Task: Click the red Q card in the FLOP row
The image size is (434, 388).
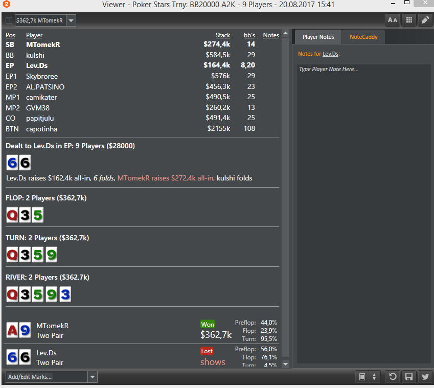Action: (x=12, y=215)
